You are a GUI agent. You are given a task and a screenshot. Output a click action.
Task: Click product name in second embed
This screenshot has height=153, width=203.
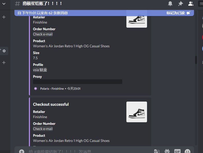tap(71, 141)
